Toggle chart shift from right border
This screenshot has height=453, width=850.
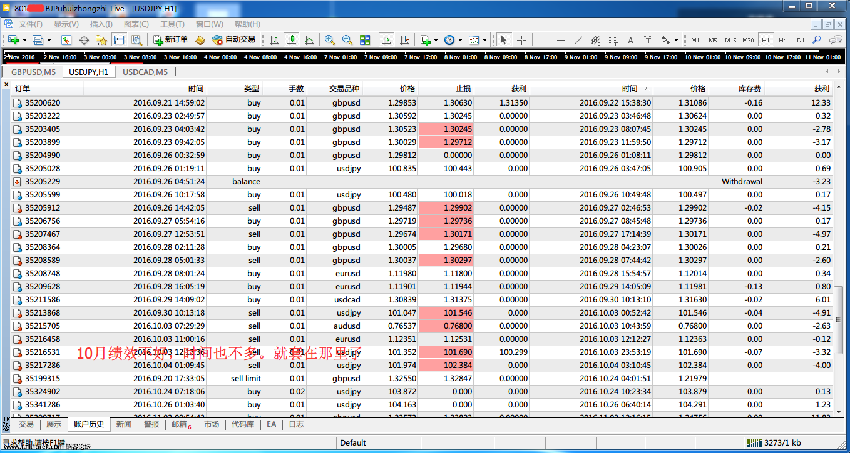[x=404, y=40]
